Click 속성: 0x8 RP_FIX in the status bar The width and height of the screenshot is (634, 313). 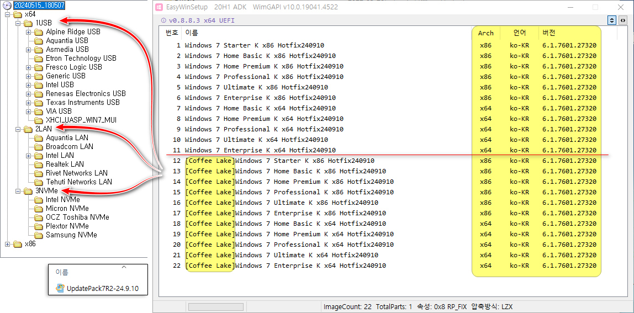click(x=443, y=306)
